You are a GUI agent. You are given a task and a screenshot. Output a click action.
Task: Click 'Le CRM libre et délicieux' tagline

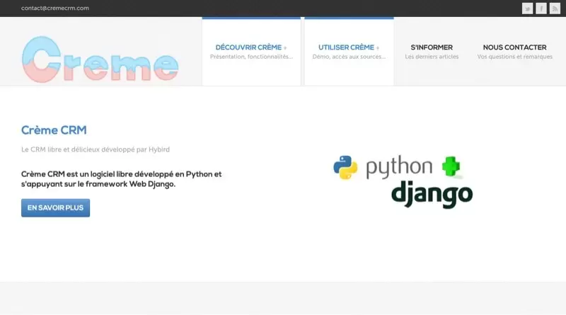point(96,149)
